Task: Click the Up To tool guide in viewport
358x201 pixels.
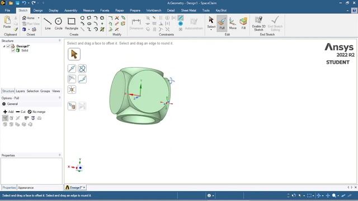Action: click(x=72, y=106)
